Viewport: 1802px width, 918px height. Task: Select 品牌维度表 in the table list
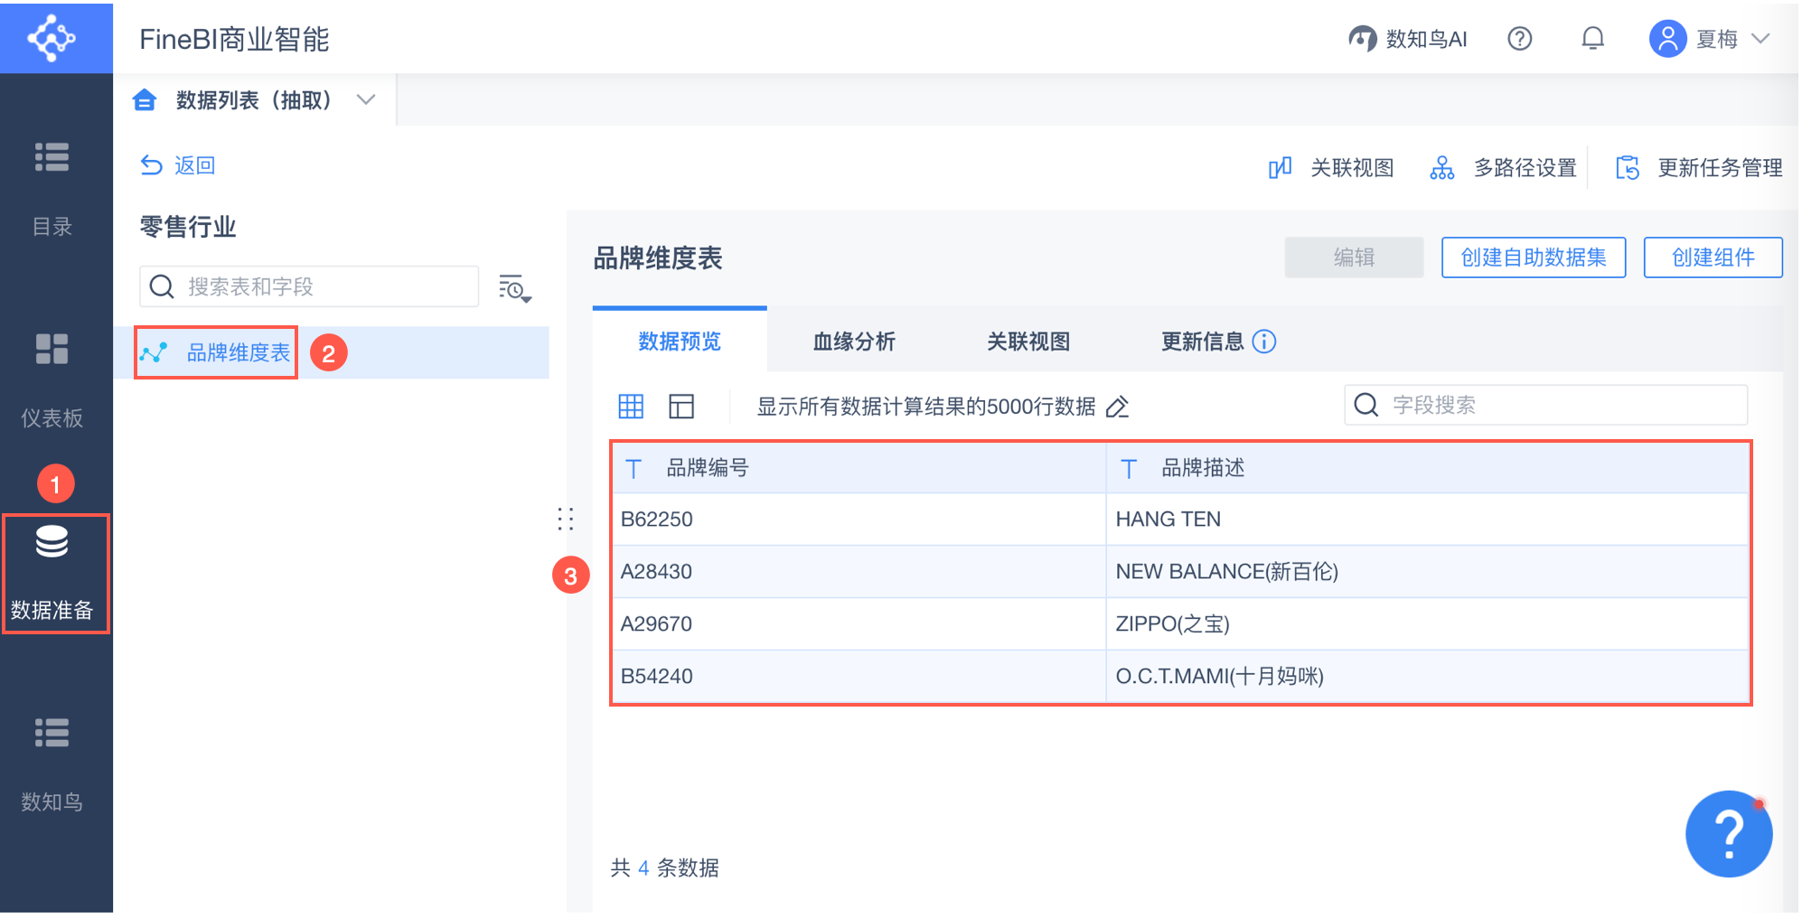[x=239, y=352]
